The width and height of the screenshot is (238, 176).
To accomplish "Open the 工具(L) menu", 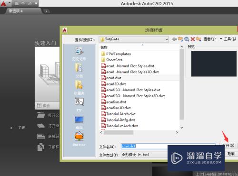I will click(x=230, y=39).
